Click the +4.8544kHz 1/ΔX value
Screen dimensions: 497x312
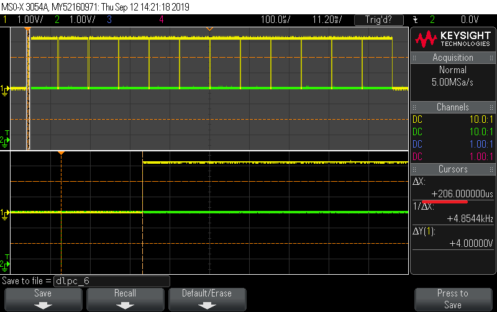(x=470, y=219)
